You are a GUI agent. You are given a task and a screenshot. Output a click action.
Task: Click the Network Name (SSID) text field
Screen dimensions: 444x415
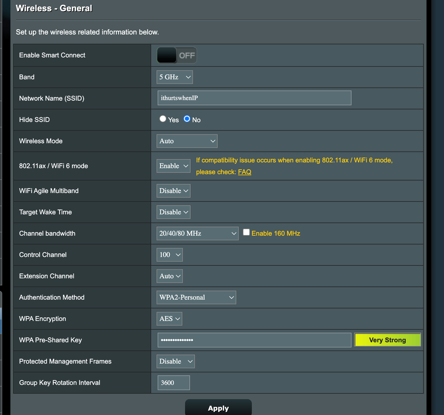tap(254, 98)
